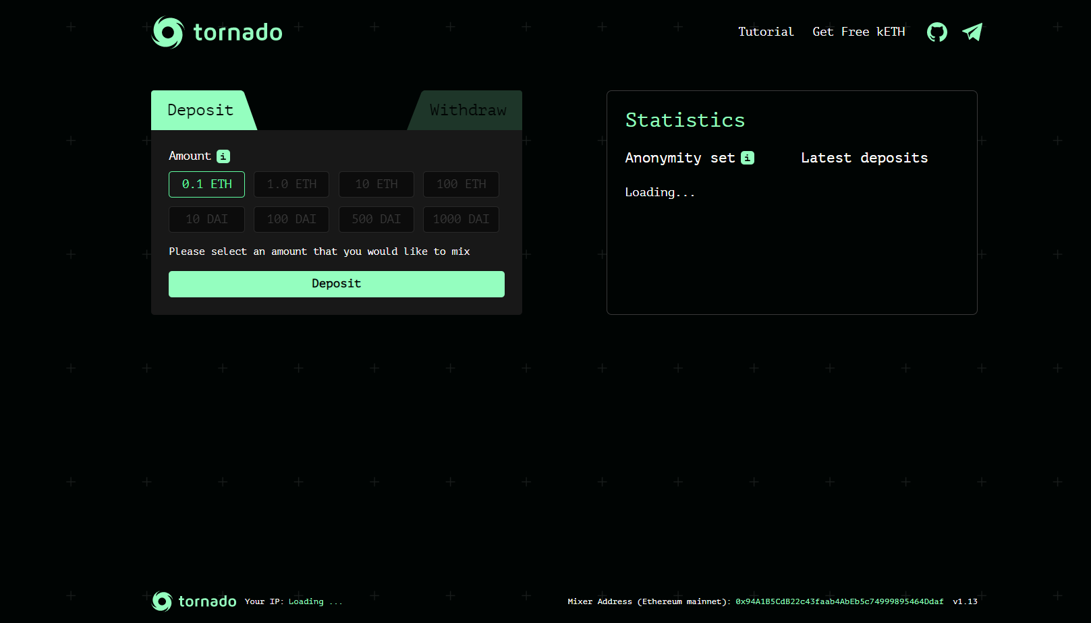The image size is (1091, 623).
Task: Click the Latest deposits label
Action: [x=864, y=158]
